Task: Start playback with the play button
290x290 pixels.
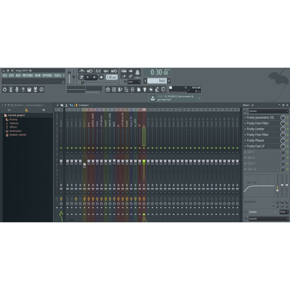Action: coord(88,77)
